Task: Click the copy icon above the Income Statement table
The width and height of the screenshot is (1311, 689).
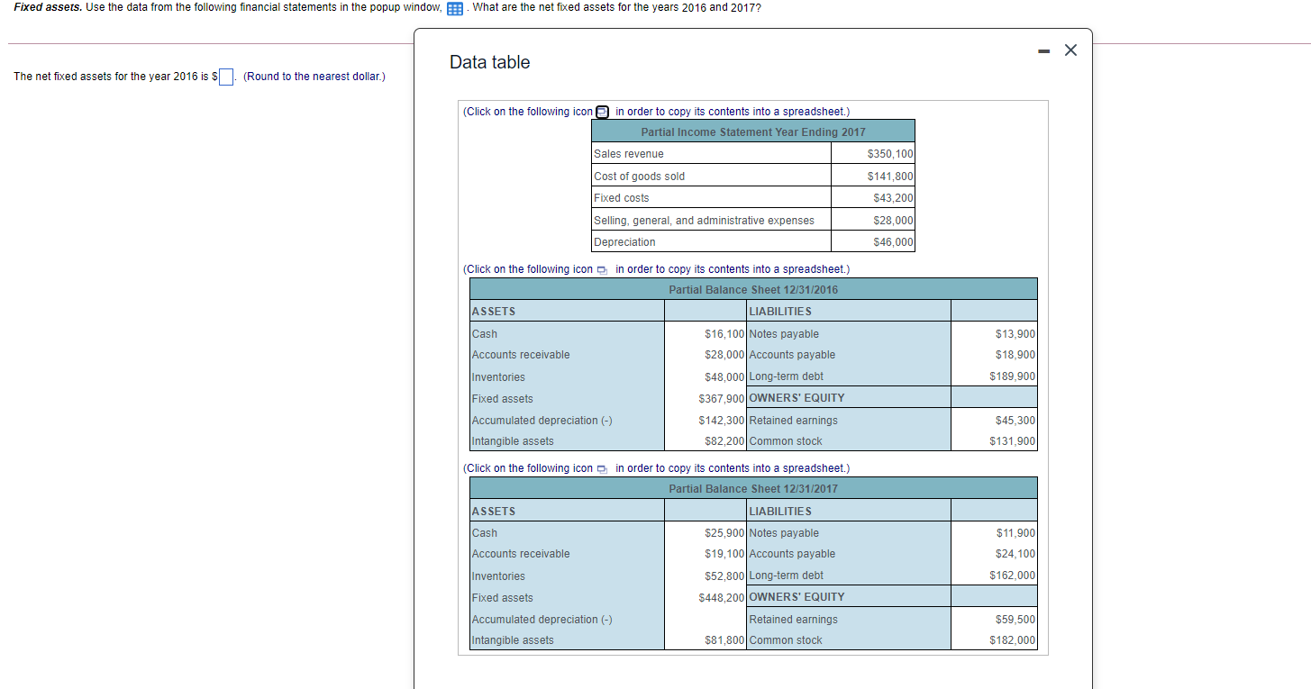Action: point(602,112)
